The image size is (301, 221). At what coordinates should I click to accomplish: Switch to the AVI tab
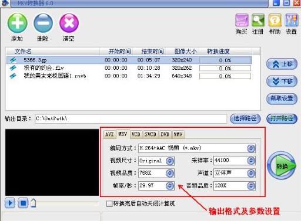(109, 134)
